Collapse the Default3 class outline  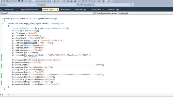coord(3,19)
